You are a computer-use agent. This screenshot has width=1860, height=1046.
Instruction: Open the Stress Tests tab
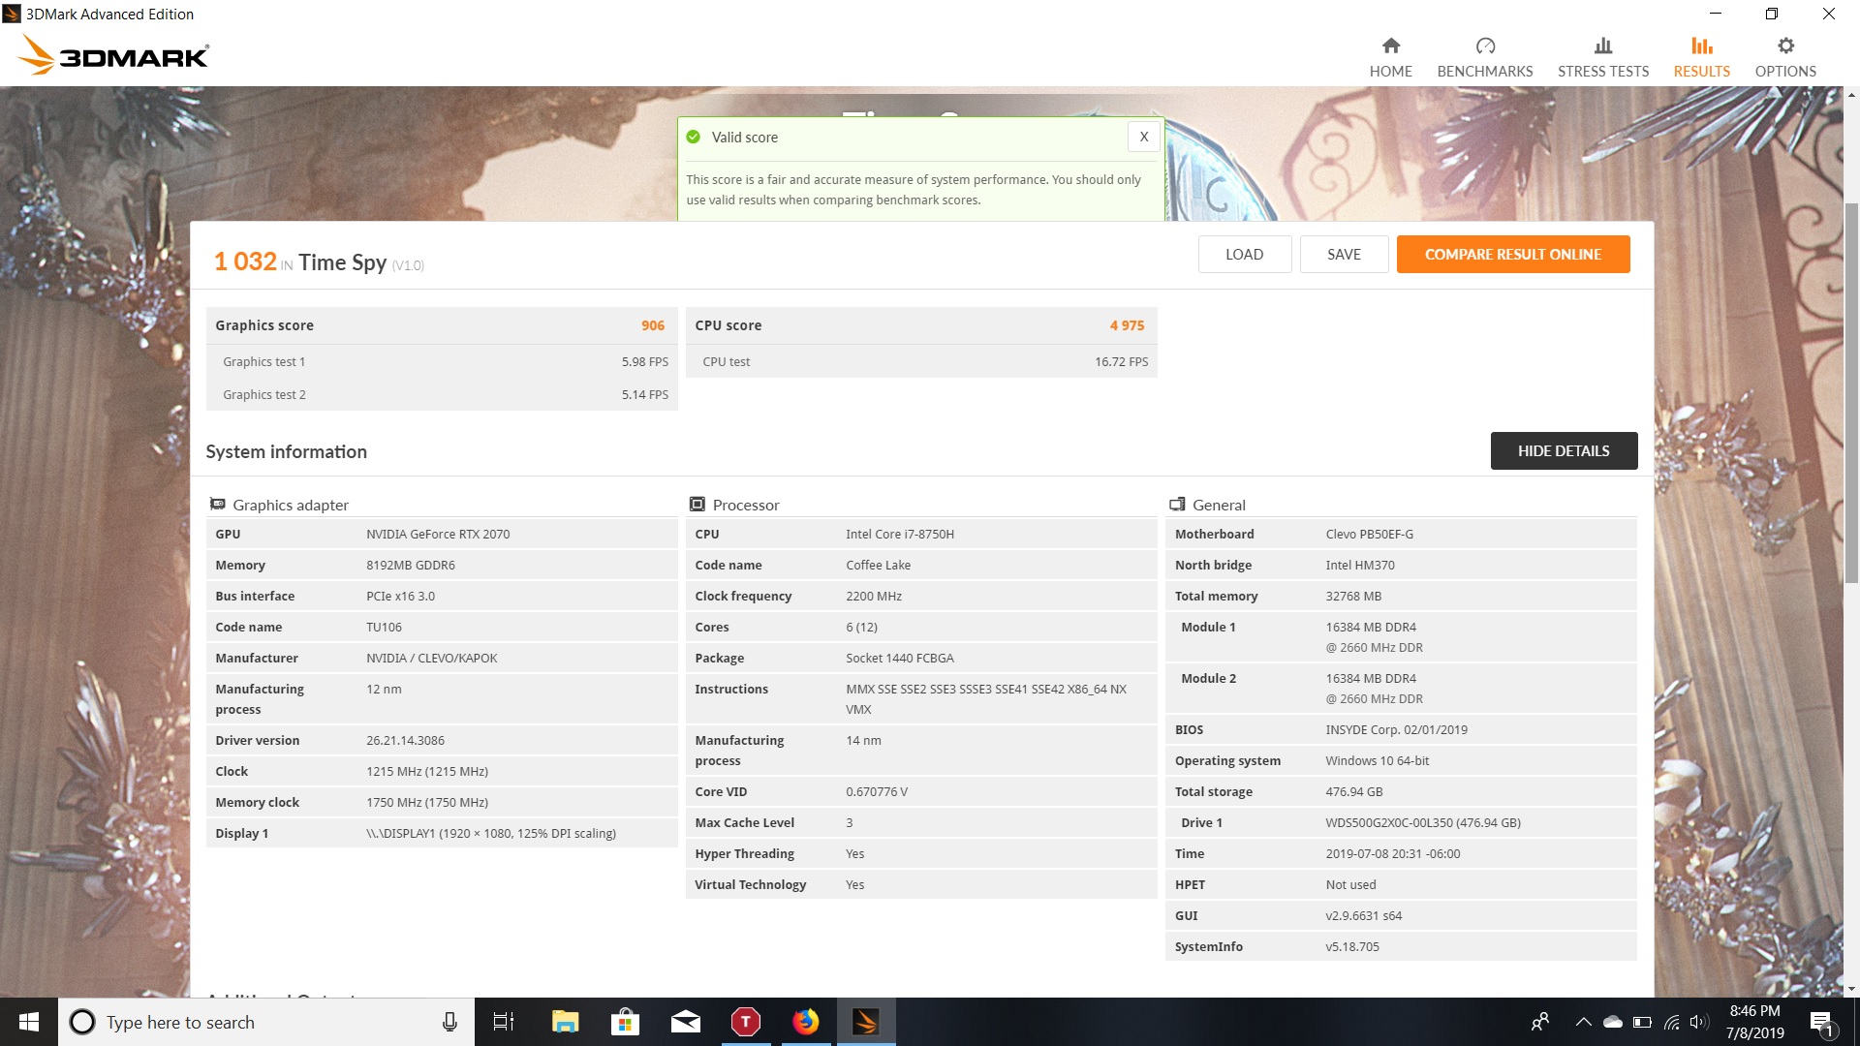(1602, 57)
